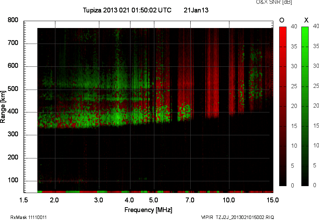Image resolution: width=319 pixels, height=220 pixels.
Task: Click the 600 range tick label
Action: pyautogui.click(x=13, y=66)
